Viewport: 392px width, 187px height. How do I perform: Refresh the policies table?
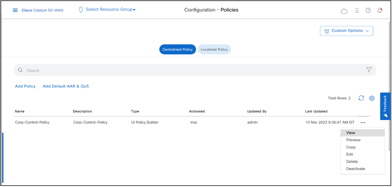[x=361, y=98]
